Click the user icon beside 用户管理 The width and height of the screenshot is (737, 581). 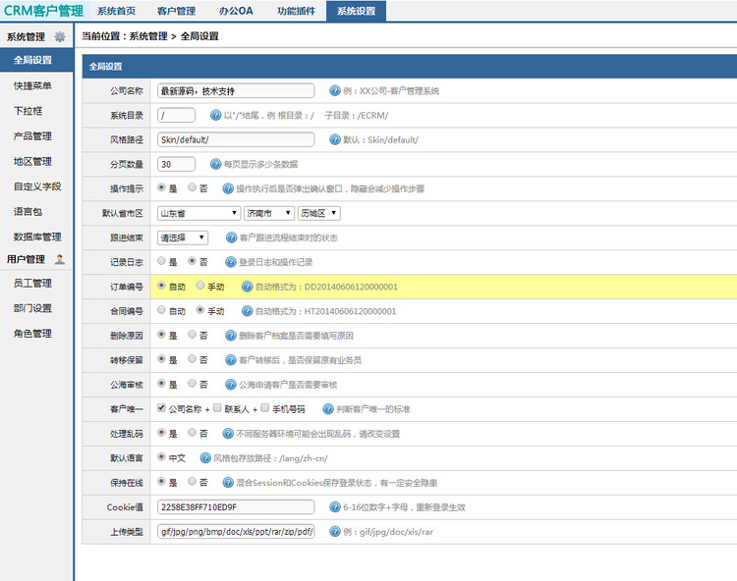pos(60,259)
